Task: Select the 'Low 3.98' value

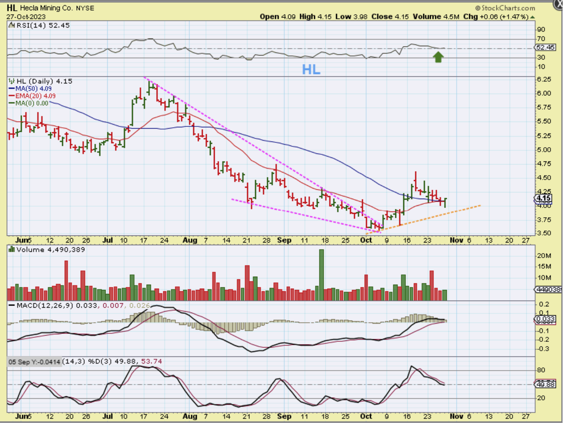Action: click(351, 16)
